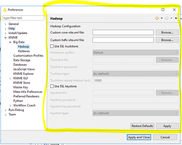This screenshot has height=145, width=182.
Task: Open Python preferences
Action: (18, 101)
